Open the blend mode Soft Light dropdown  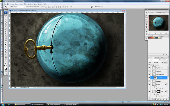click(x=154, y=60)
